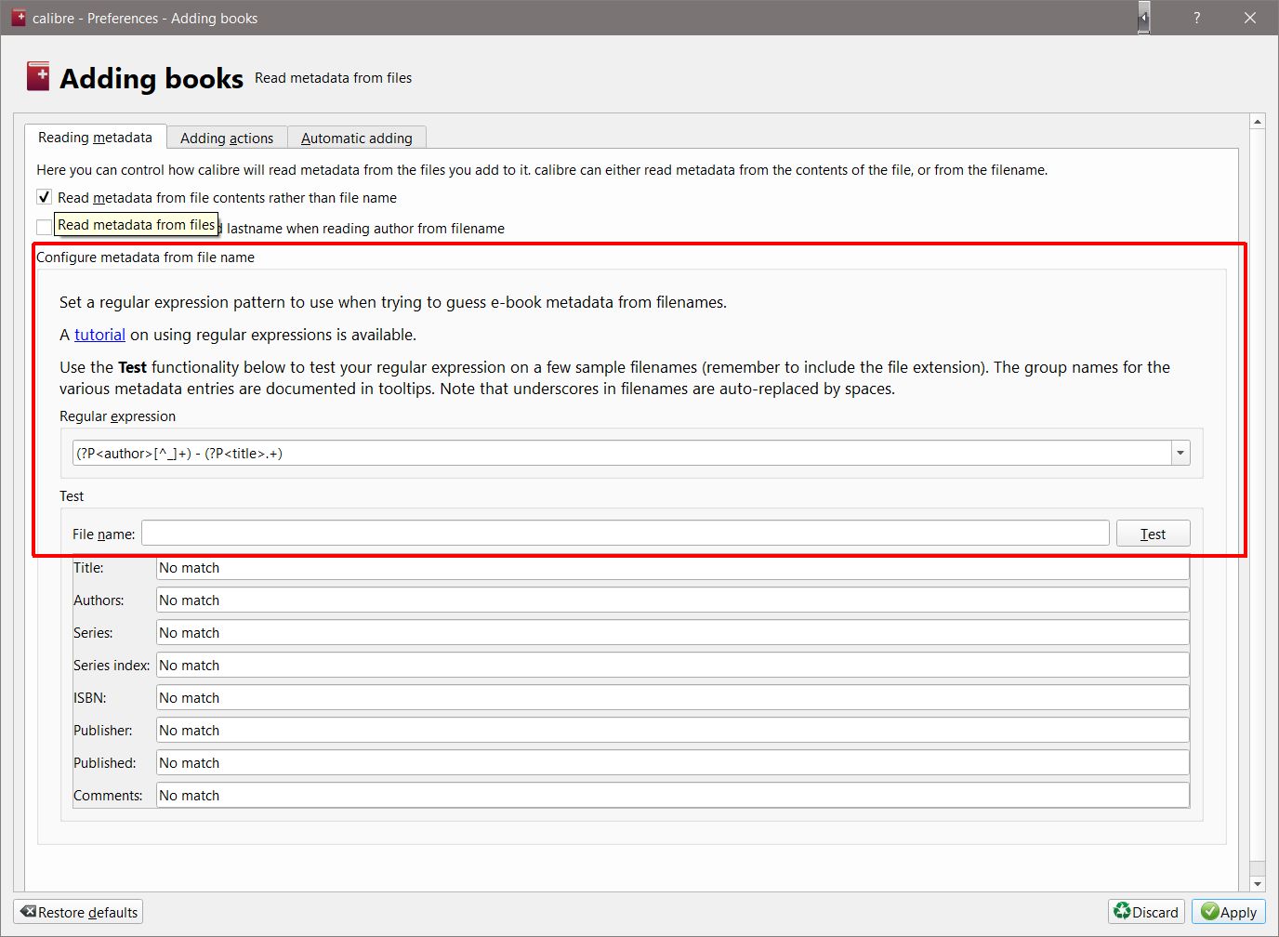Viewport: 1279px width, 937px height.
Task: Toggle Read metadata from file contents checkbox
Action: click(44, 197)
